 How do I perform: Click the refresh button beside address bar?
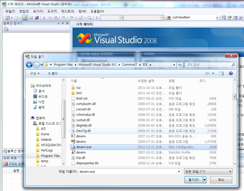point(180,65)
